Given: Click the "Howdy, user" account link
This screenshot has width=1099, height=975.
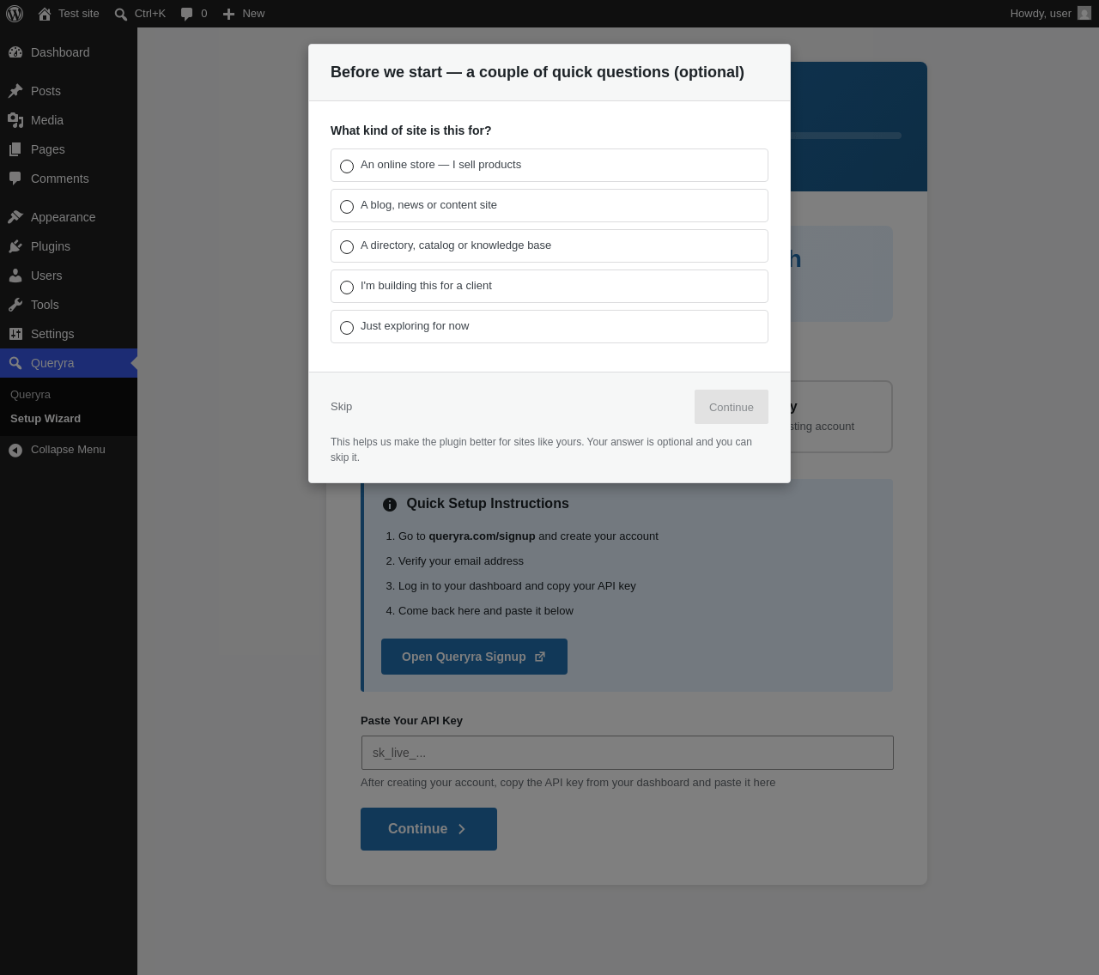Looking at the screenshot, I should [x=1041, y=14].
